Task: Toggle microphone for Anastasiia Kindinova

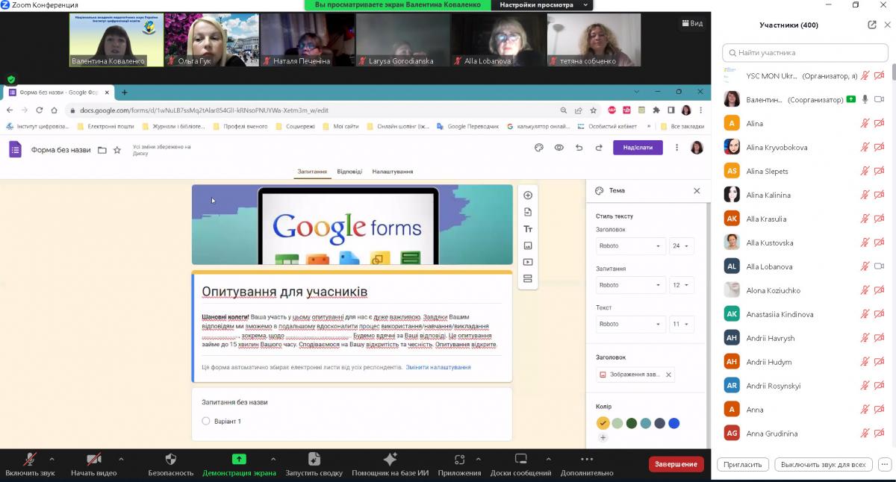Action: [x=865, y=314]
